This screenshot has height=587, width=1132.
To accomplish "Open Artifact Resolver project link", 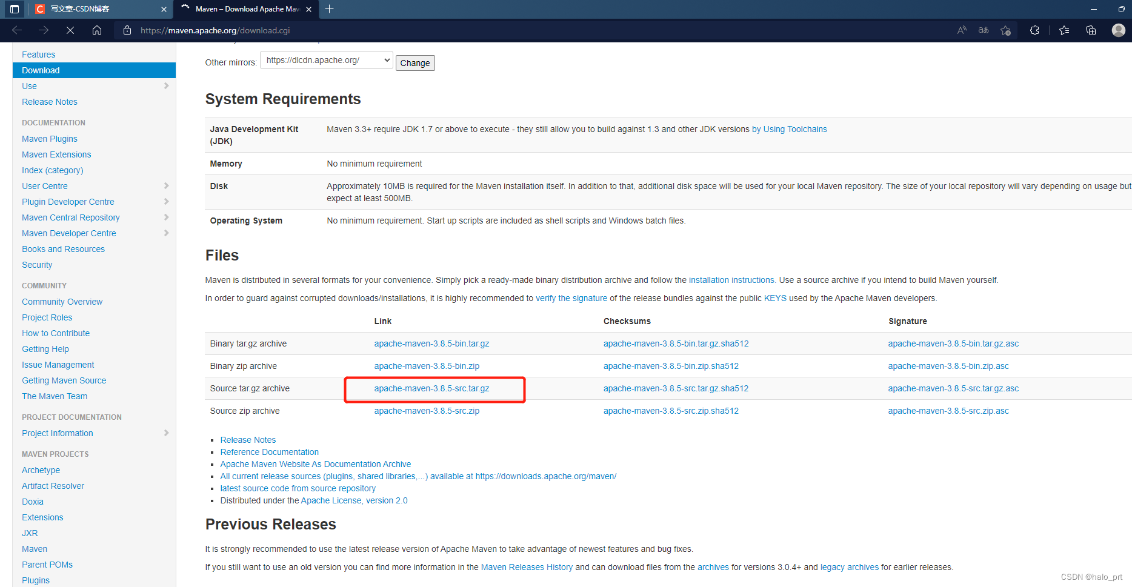I will coord(53,486).
